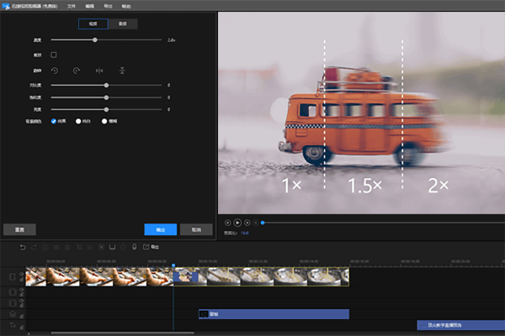Screen dimensions: 505x336
Task: Rotate video counterclockwise with the left rotate icon
Action: pos(54,71)
